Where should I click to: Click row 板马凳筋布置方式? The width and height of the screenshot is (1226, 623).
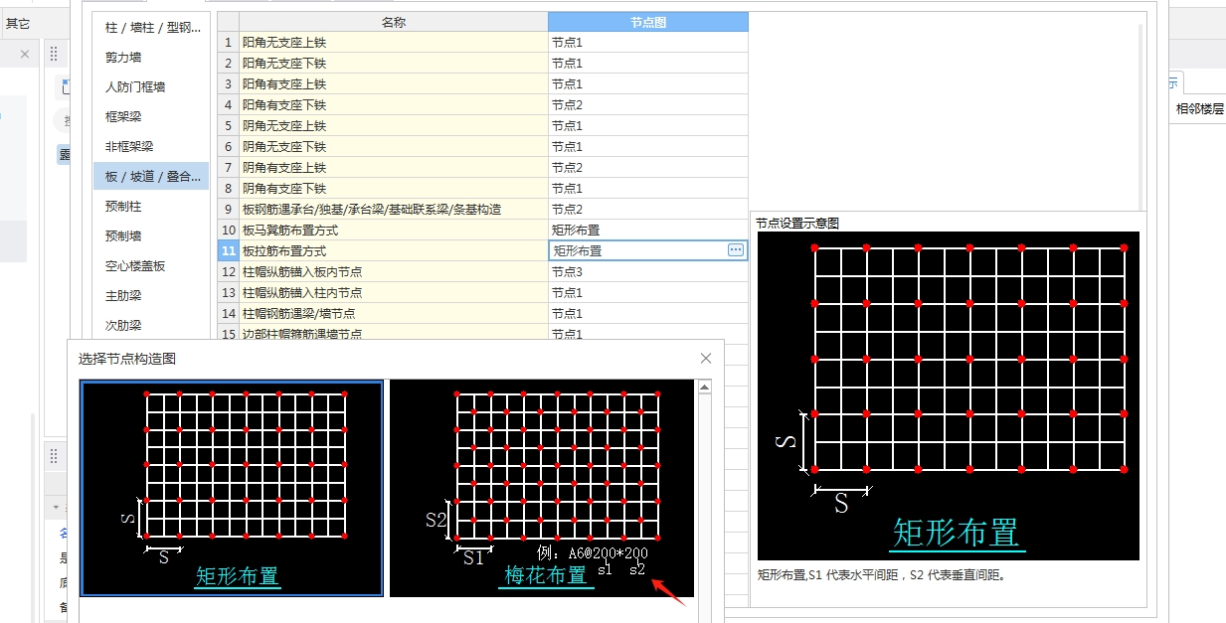pos(394,231)
